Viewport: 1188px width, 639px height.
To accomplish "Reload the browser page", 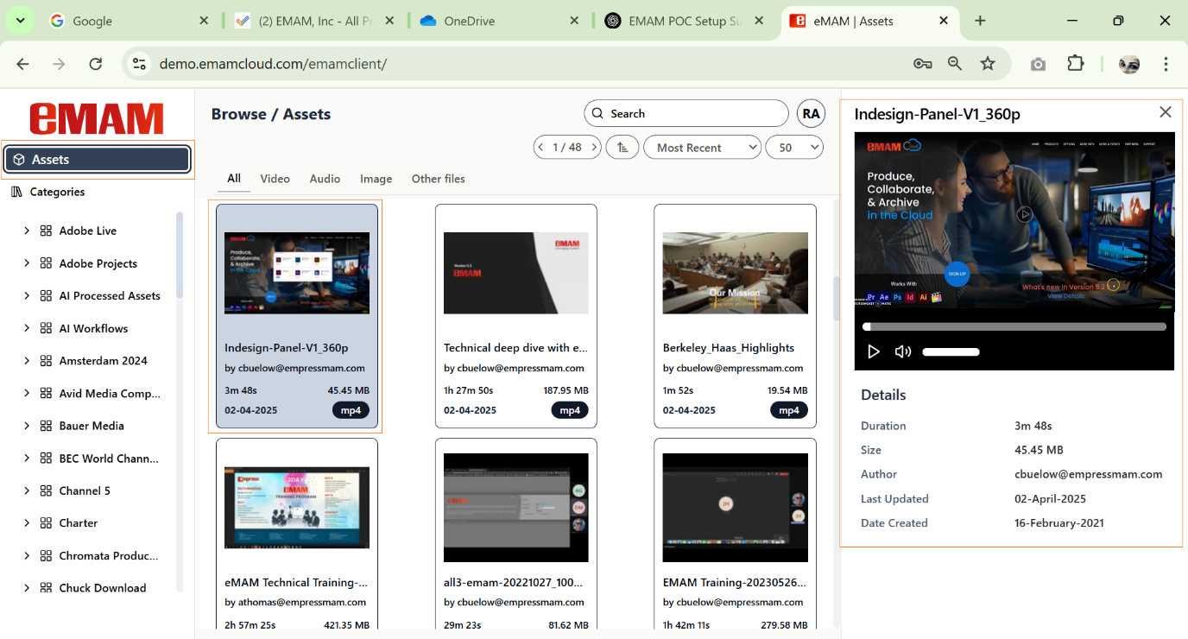I will pos(96,64).
